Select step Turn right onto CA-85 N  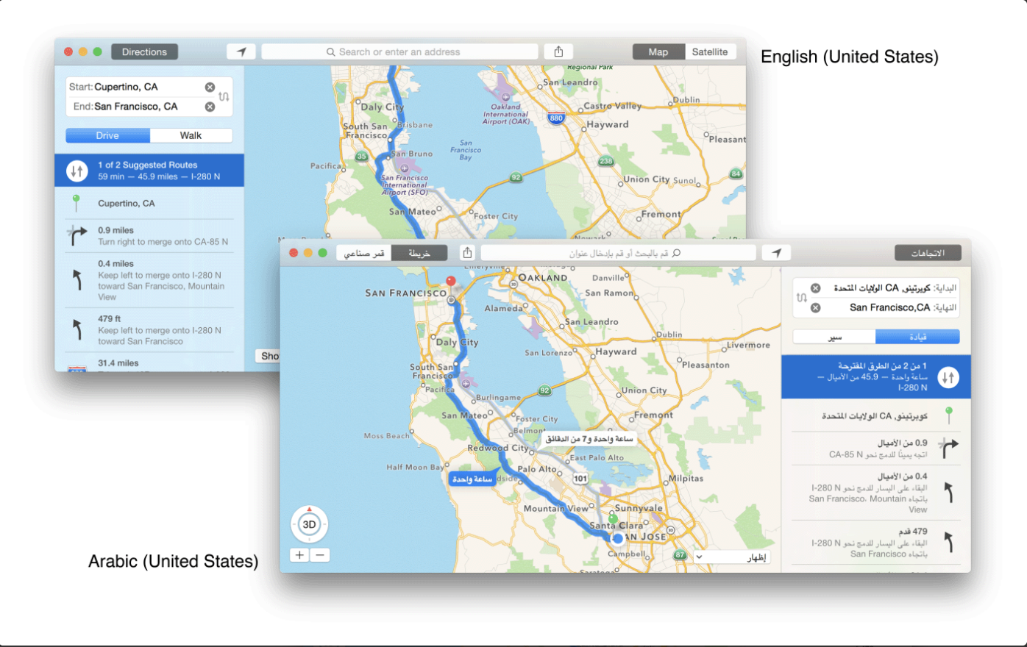149,236
